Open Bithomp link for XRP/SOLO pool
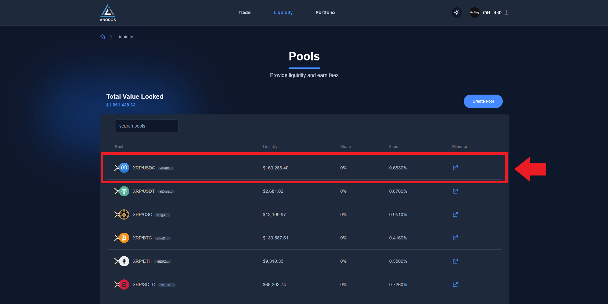The width and height of the screenshot is (608, 304). click(x=455, y=285)
